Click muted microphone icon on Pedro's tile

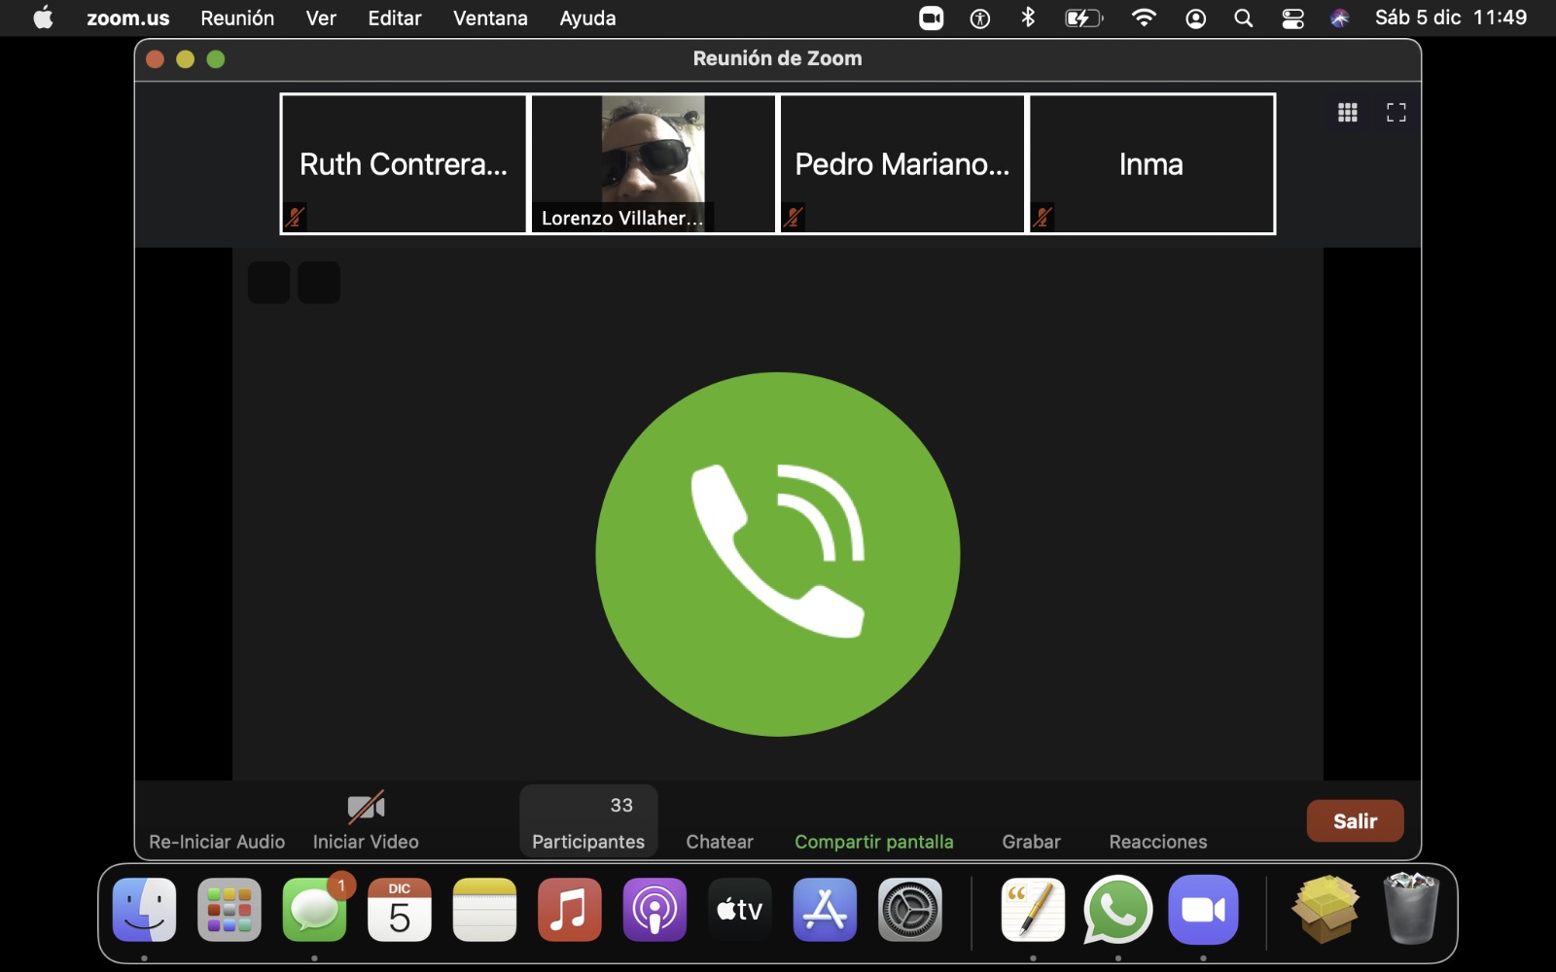tap(794, 217)
